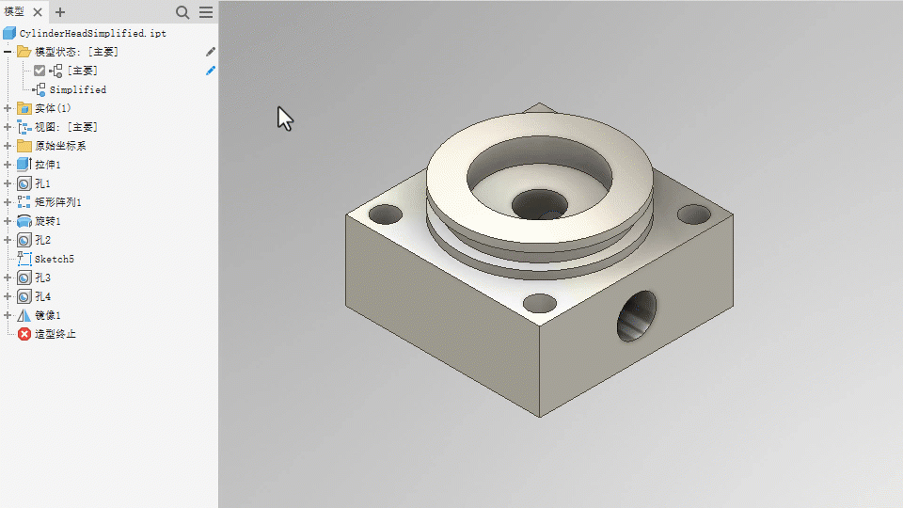The height and width of the screenshot is (508, 903).
Task: Collapse the 模型状态 node
Action: click(8, 52)
